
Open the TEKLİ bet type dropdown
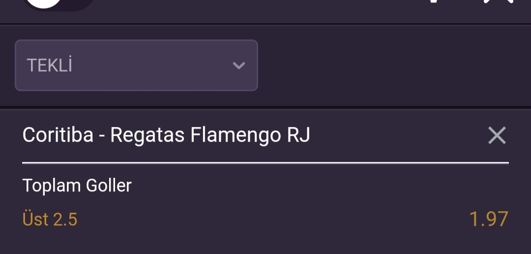[137, 65]
